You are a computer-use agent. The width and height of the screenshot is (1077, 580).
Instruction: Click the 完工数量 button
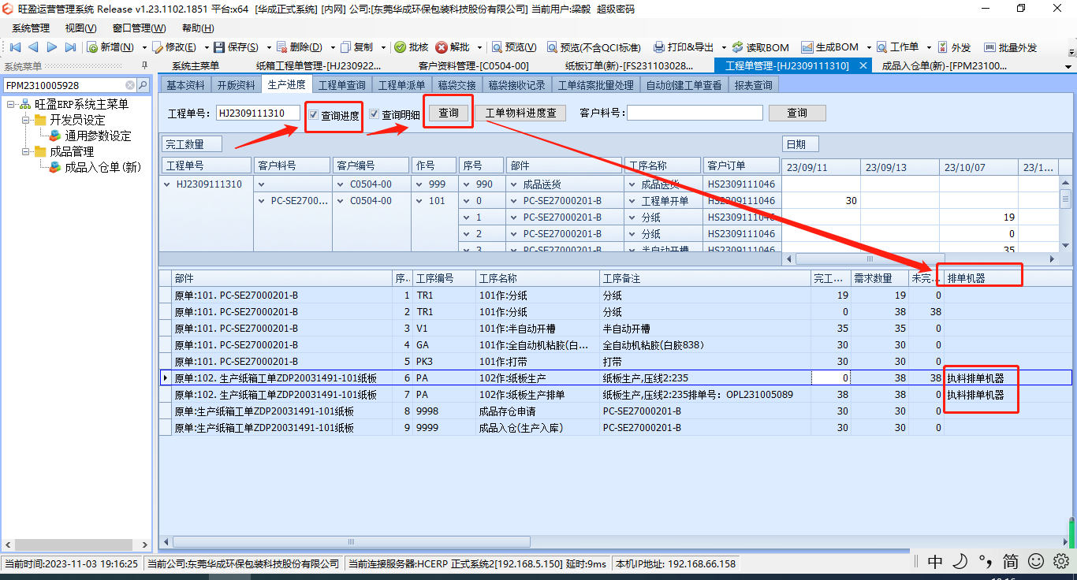(192, 144)
